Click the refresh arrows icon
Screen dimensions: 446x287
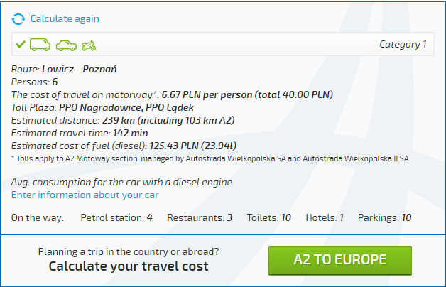(x=18, y=19)
